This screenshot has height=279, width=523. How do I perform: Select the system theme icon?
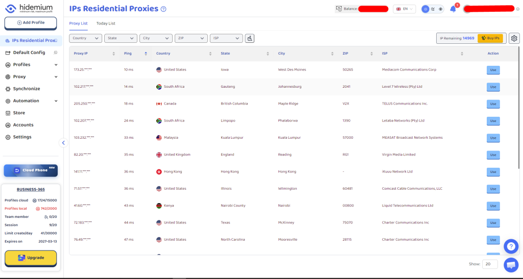point(440,9)
